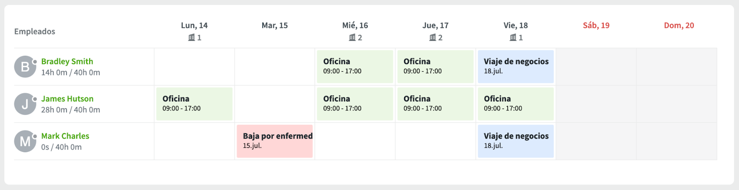Open Mark Charles's employee profile link

tap(65, 136)
